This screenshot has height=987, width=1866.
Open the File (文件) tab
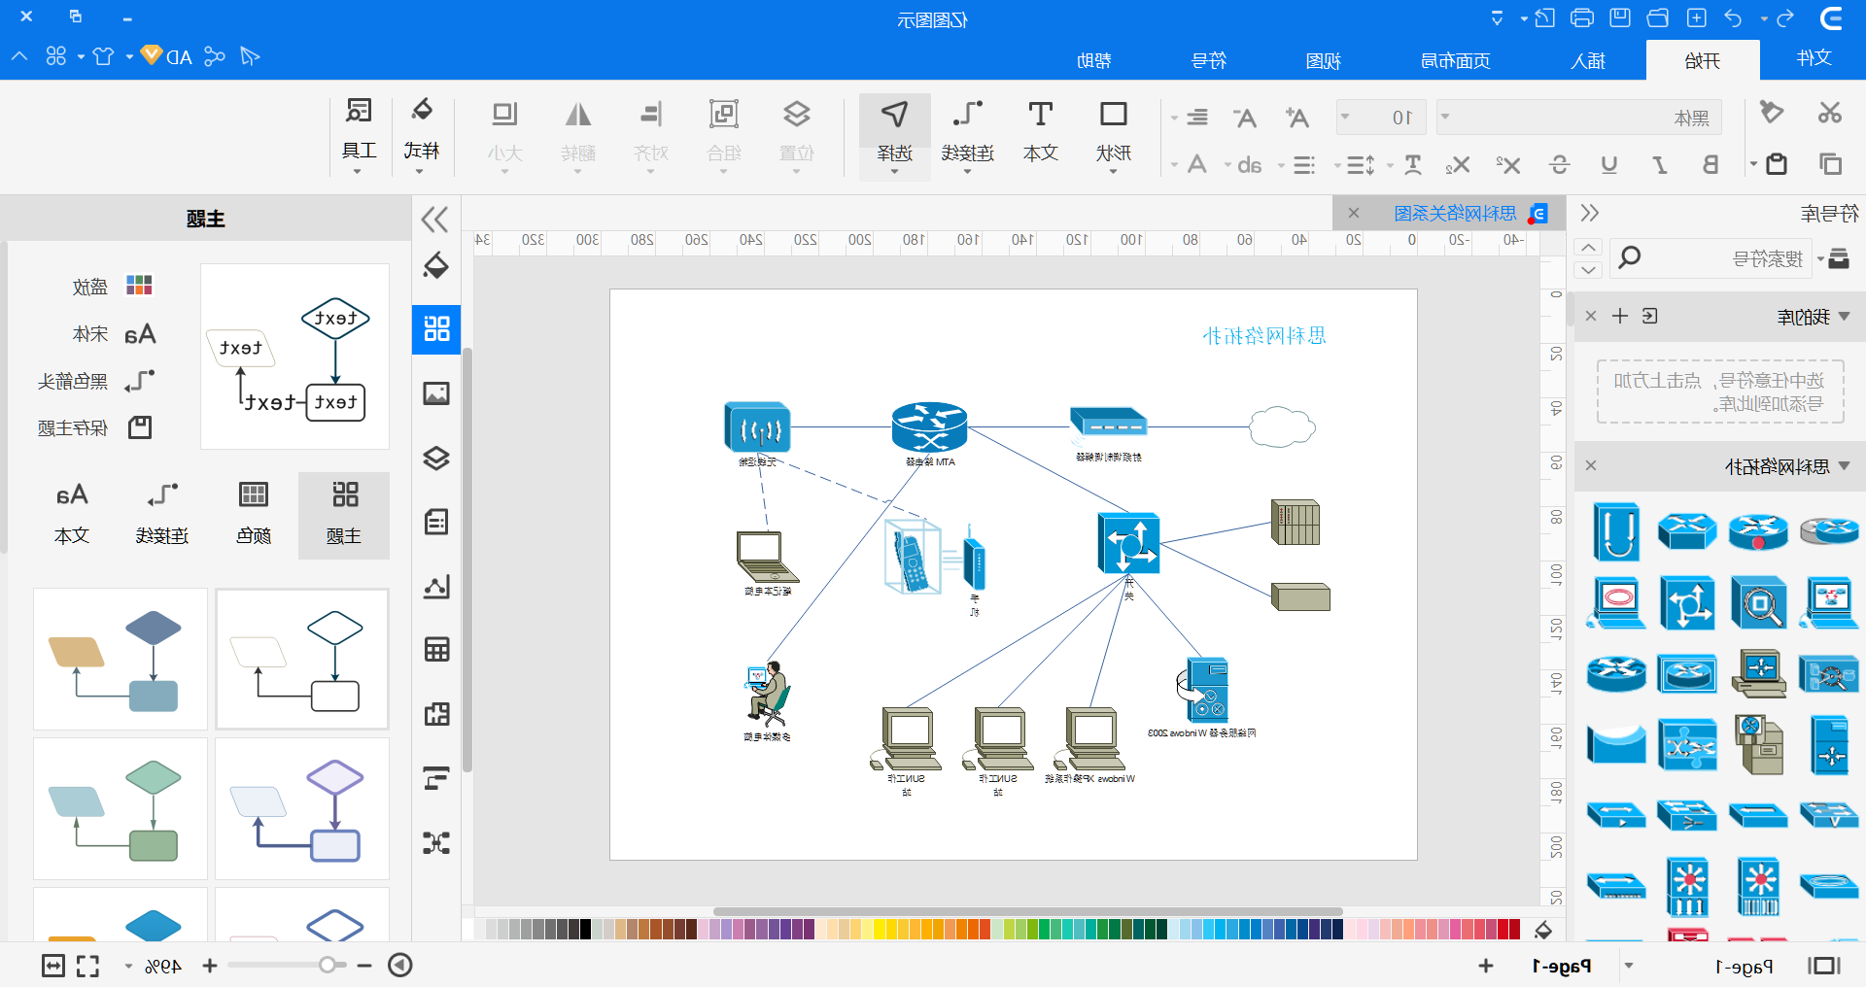[x=1814, y=58]
